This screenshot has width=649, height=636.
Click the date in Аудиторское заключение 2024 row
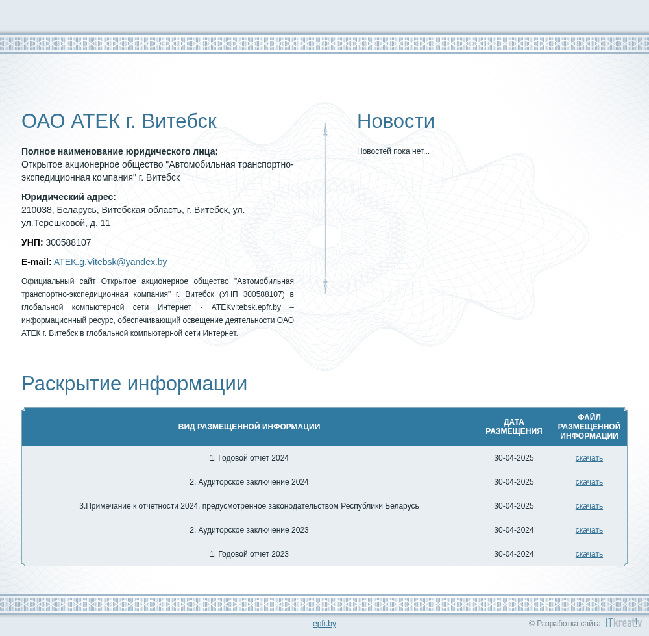pyautogui.click(x=513, y=482)
